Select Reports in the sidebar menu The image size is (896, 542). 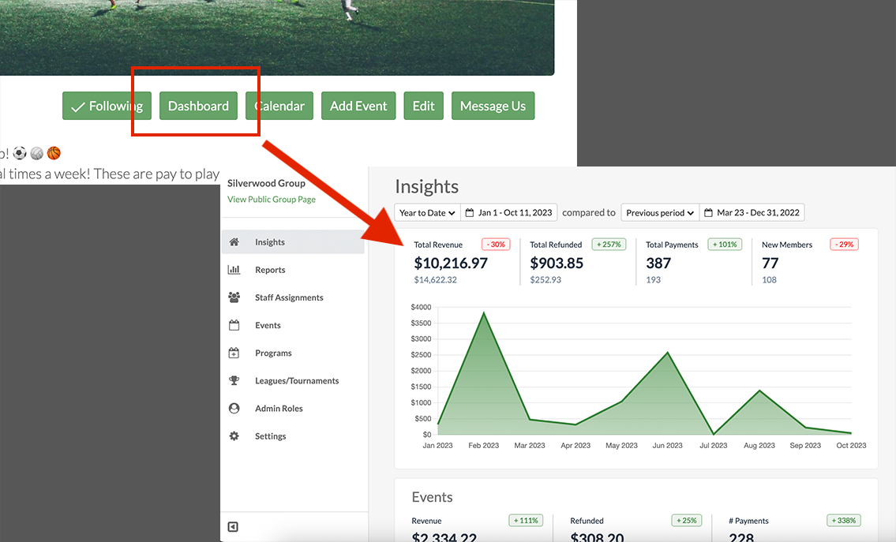(270, 270)
